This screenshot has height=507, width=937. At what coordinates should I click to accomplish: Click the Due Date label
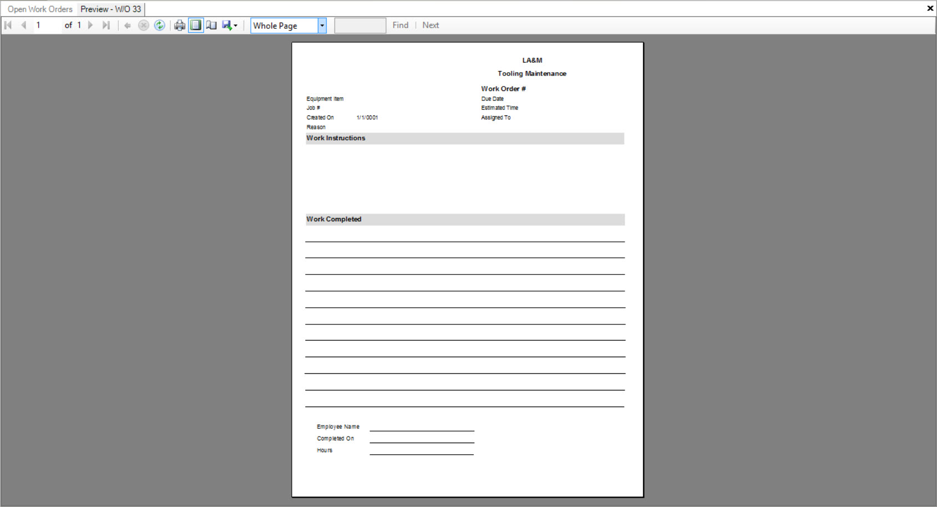click(493, 99)
